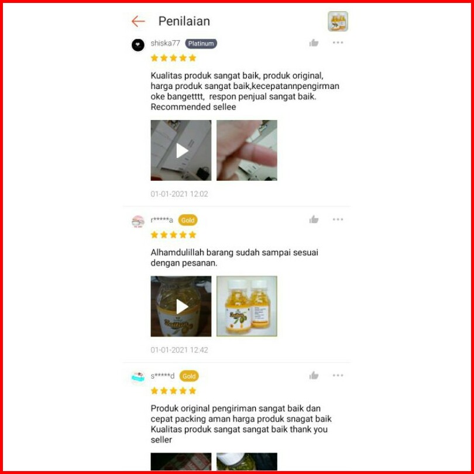The height and width of the screenshot is (474, 474).
Task: Play r*****a's bottle video
Action: click(181, 306)
